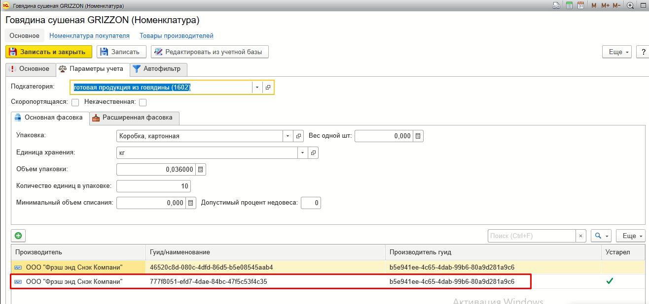Toggle the Некачественная checkbox
Viewport: 649px width, 304px height.
pos(143,102)
